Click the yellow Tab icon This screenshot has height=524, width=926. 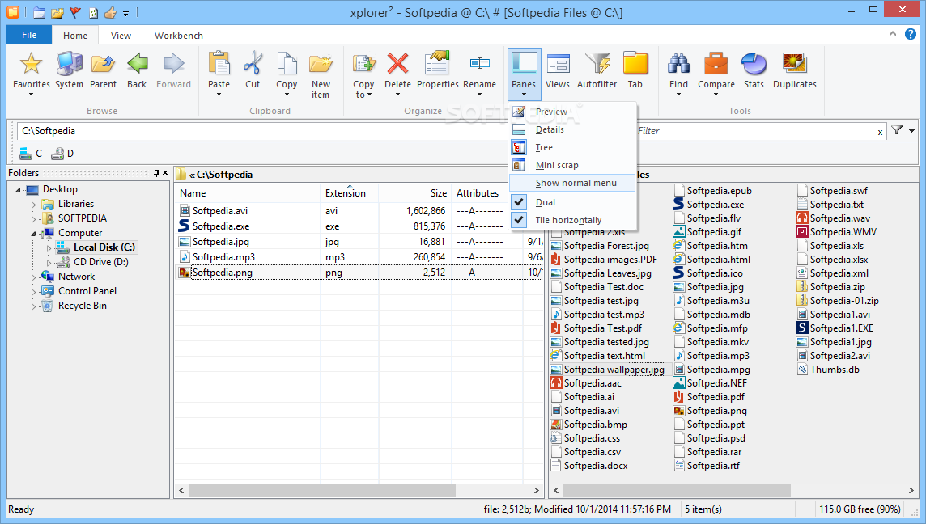635,64
